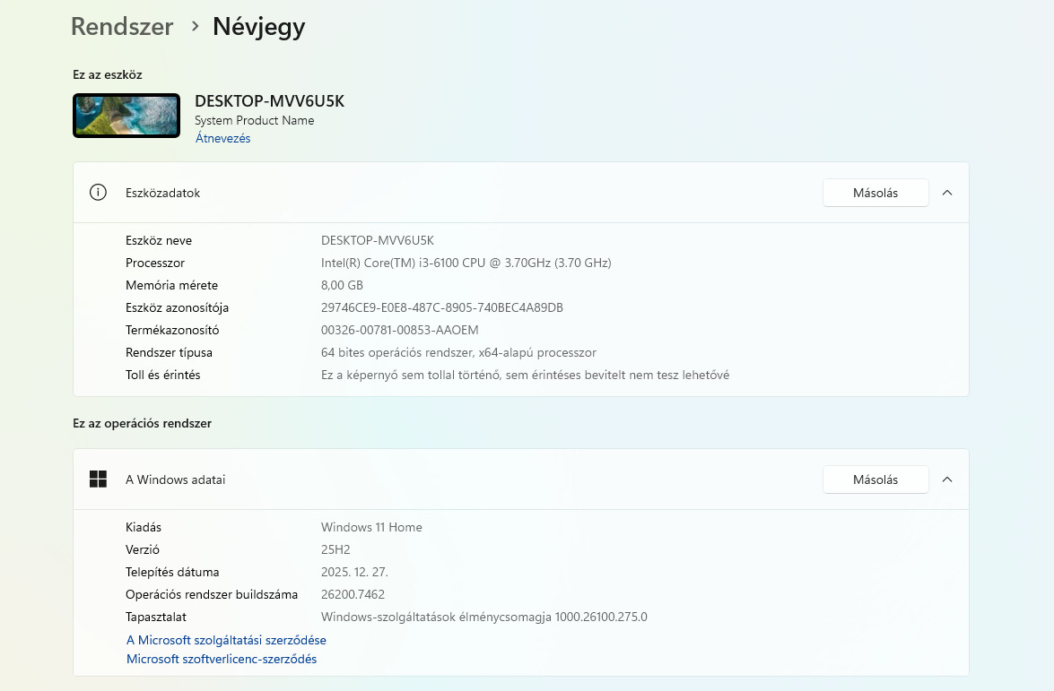Open A Microsoft szolgáltatási szerződése link

[226, 640]
